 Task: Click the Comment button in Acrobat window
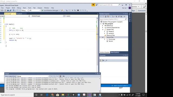[142, 11]
